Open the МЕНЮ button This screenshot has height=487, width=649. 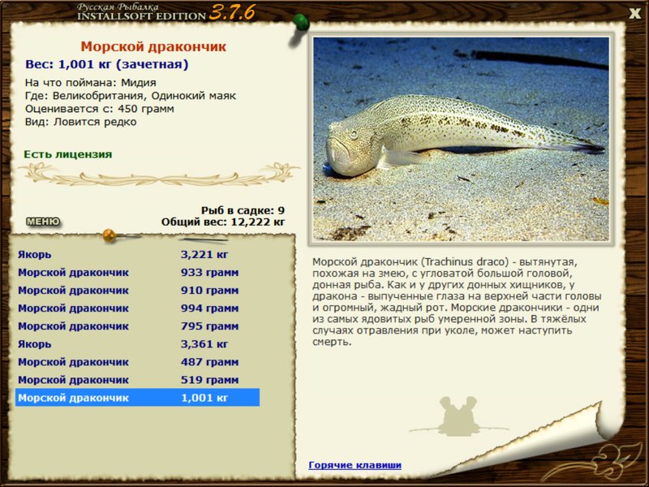(x=43, y=222)
